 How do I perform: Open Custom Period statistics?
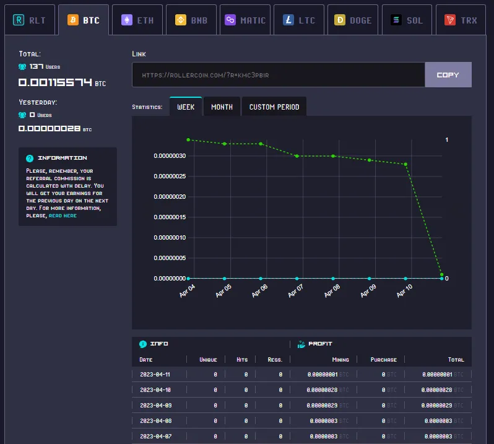[274, 107]
